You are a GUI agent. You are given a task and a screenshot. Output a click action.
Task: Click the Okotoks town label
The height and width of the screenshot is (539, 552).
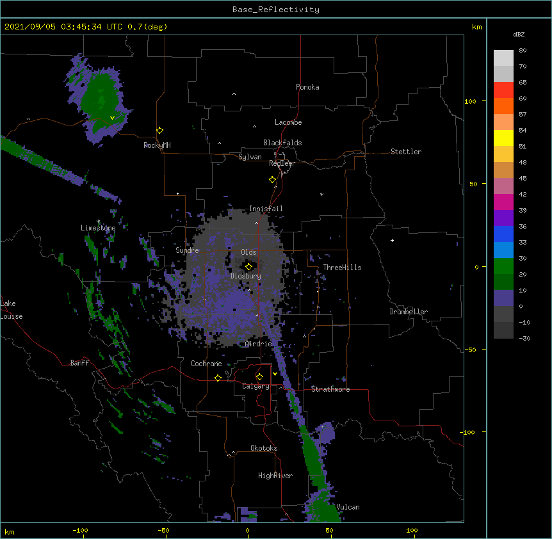pos(264,448)
